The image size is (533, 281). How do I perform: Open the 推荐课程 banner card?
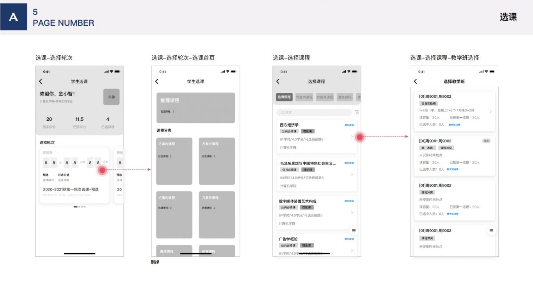(195, 108)
